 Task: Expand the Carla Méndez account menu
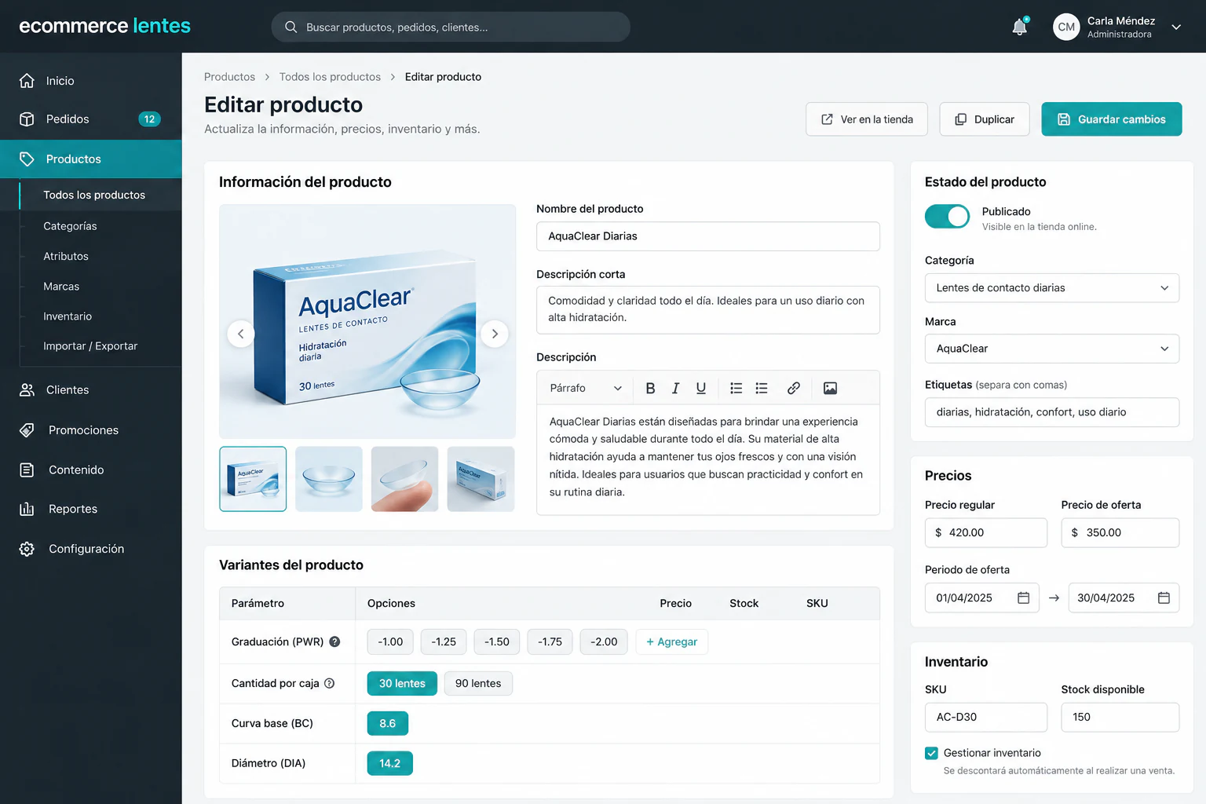[1176, 27]
